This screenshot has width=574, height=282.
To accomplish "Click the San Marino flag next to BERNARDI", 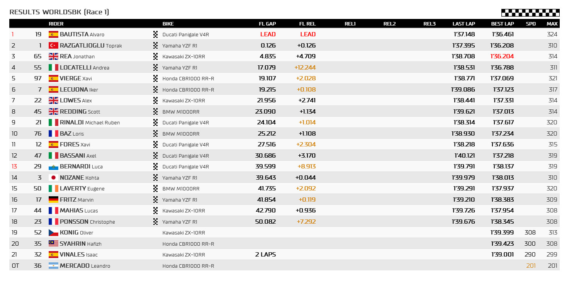I will [53, 166].
